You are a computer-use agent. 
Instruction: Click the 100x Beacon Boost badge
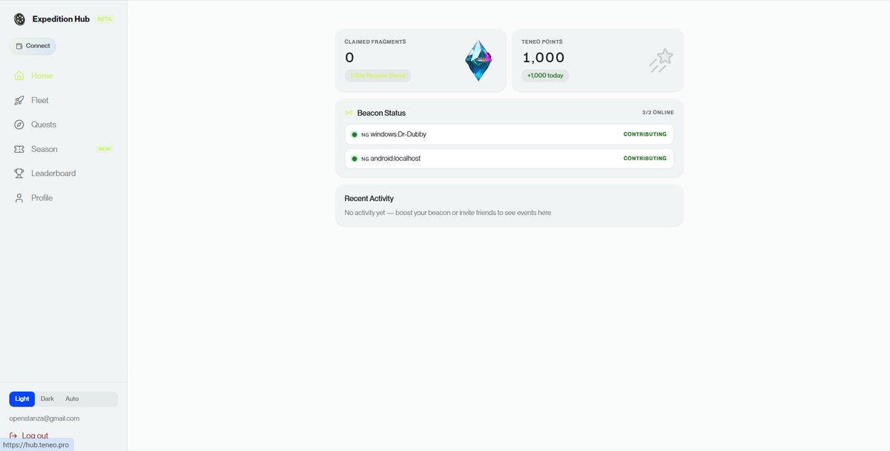[x=378, y=76]
